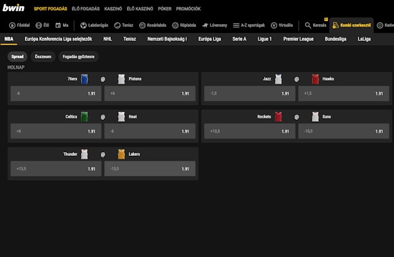Open the ÉLŐ FOGADÁS menu

86,9
